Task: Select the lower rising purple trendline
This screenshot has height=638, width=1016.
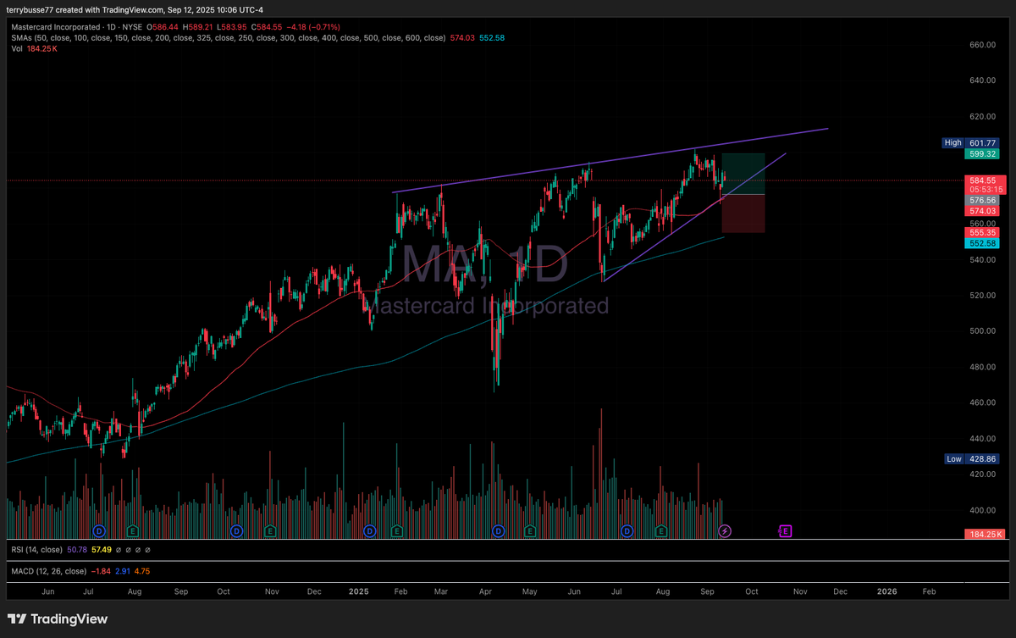Action: click(x=694, y=217)
